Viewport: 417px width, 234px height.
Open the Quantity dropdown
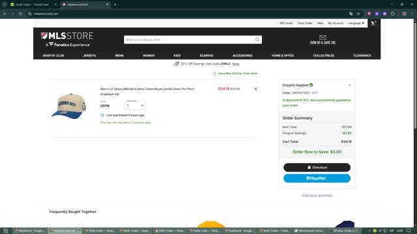point(135,105)
